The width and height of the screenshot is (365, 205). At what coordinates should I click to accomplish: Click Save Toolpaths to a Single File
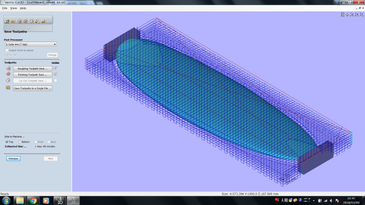(33, 88)
